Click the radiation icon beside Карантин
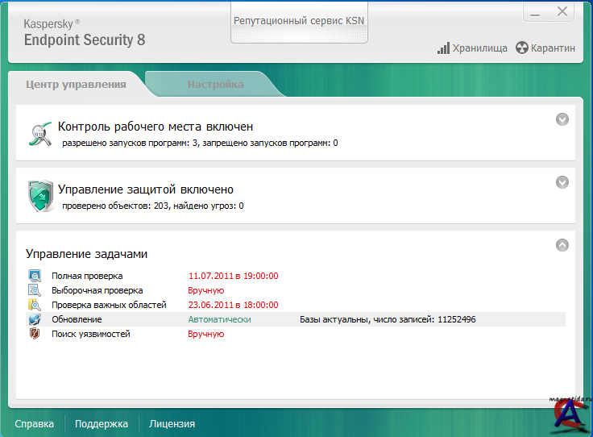 click(x=522, y=48)
